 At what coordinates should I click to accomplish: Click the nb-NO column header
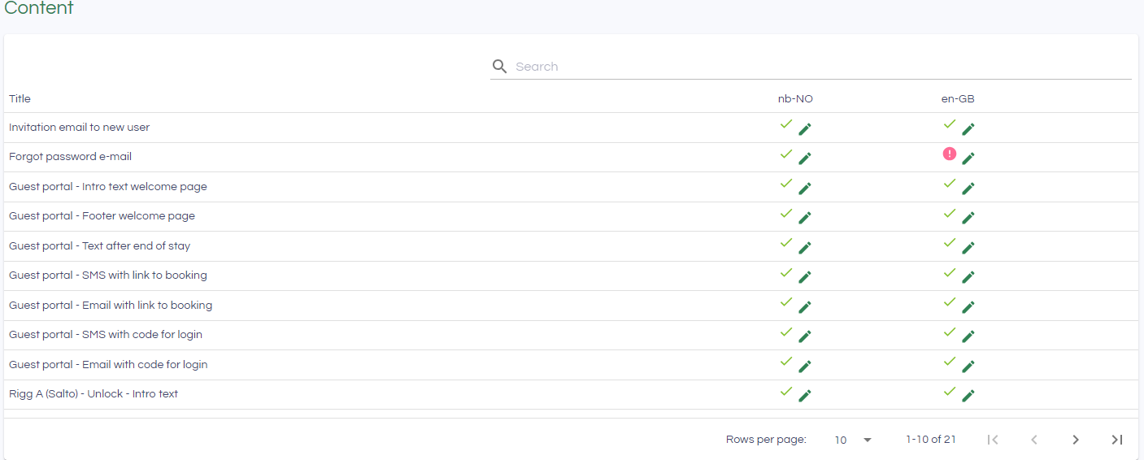coord(795,99)
